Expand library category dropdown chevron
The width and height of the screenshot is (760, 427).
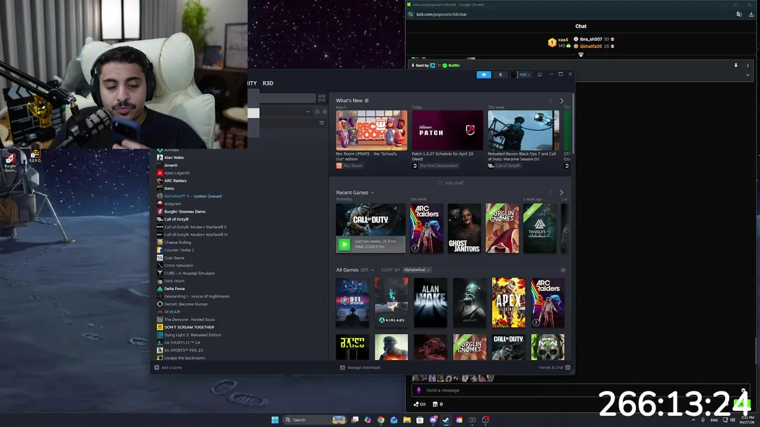point(308,111)
